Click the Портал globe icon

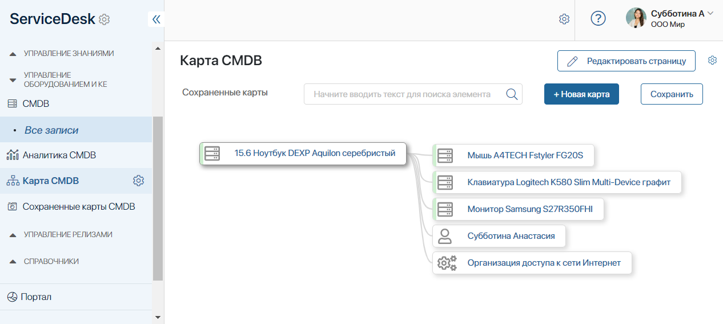pyautogui.click(x=12, y=297)
